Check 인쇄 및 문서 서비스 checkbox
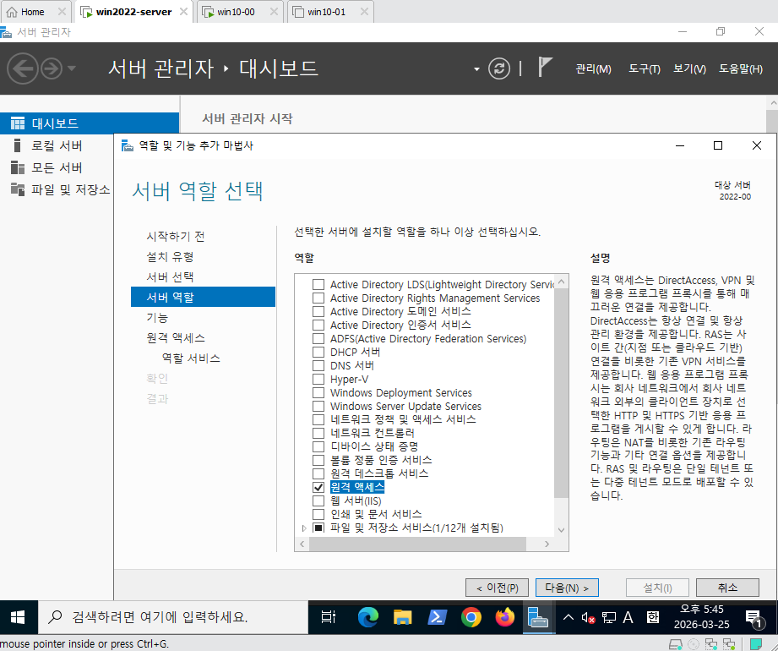 pyautogui.click(x=318, y=514)
